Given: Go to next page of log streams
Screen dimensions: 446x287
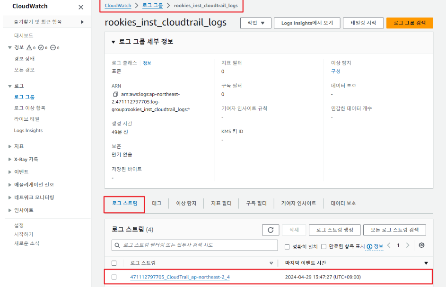Looking at the screenshot, I should (x=408, y=245).
